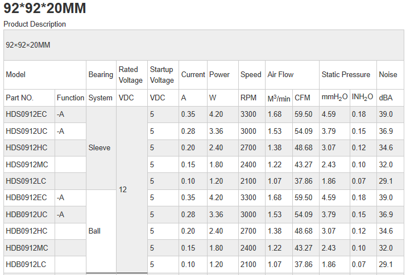Click the Function subheader cell
This screenshot has width=406, height=275.
[71, 98]
